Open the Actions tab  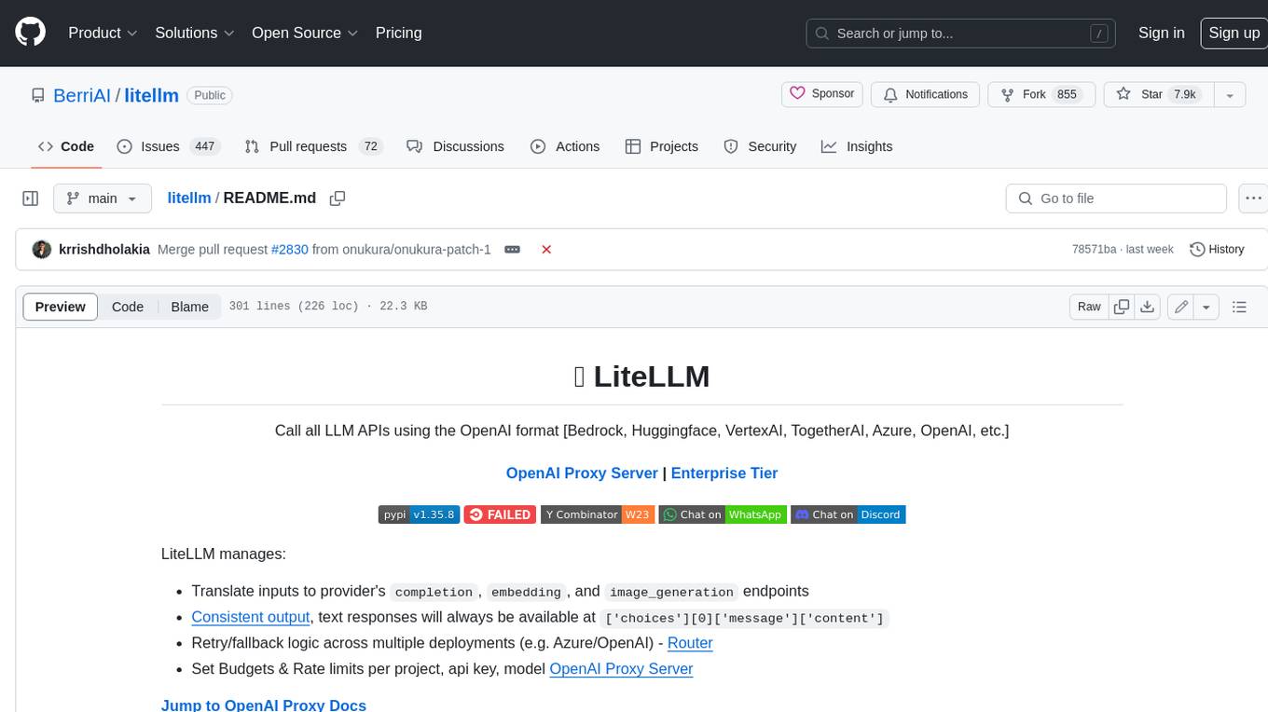click(565, 146)
